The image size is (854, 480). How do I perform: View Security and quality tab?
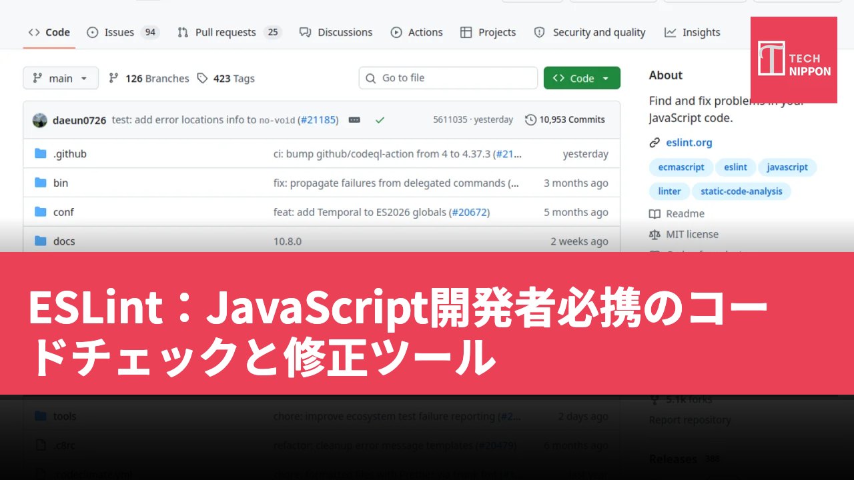click(590, 32)
